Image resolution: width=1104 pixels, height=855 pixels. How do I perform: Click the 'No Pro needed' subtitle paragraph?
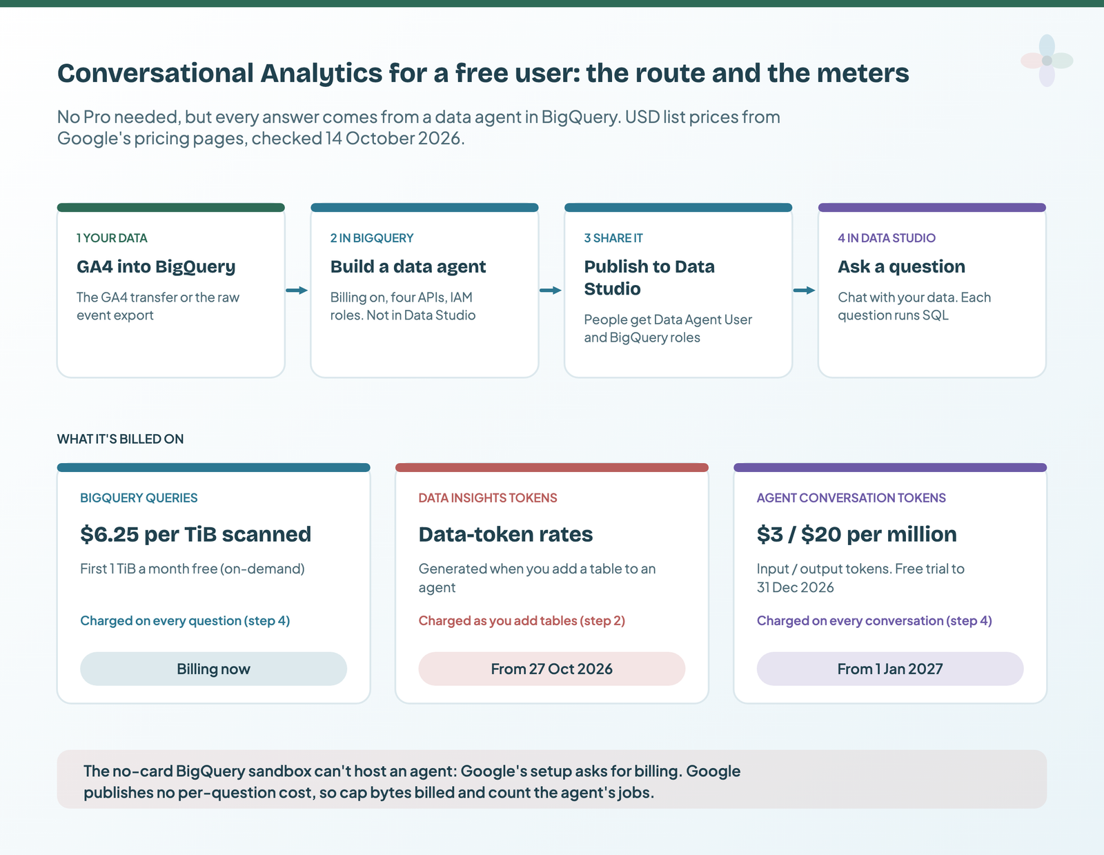point(418,128)
